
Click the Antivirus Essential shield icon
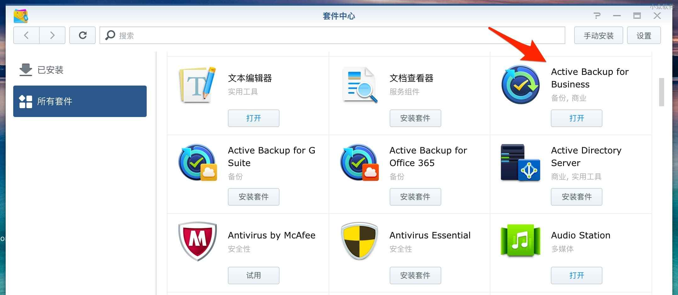pyautogui.click(x=359, y=241)
